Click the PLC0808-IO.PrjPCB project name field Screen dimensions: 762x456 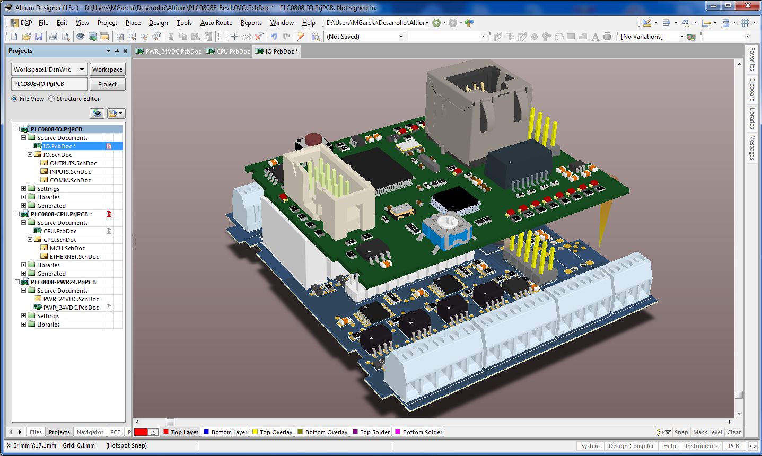(x=49, y=84)
